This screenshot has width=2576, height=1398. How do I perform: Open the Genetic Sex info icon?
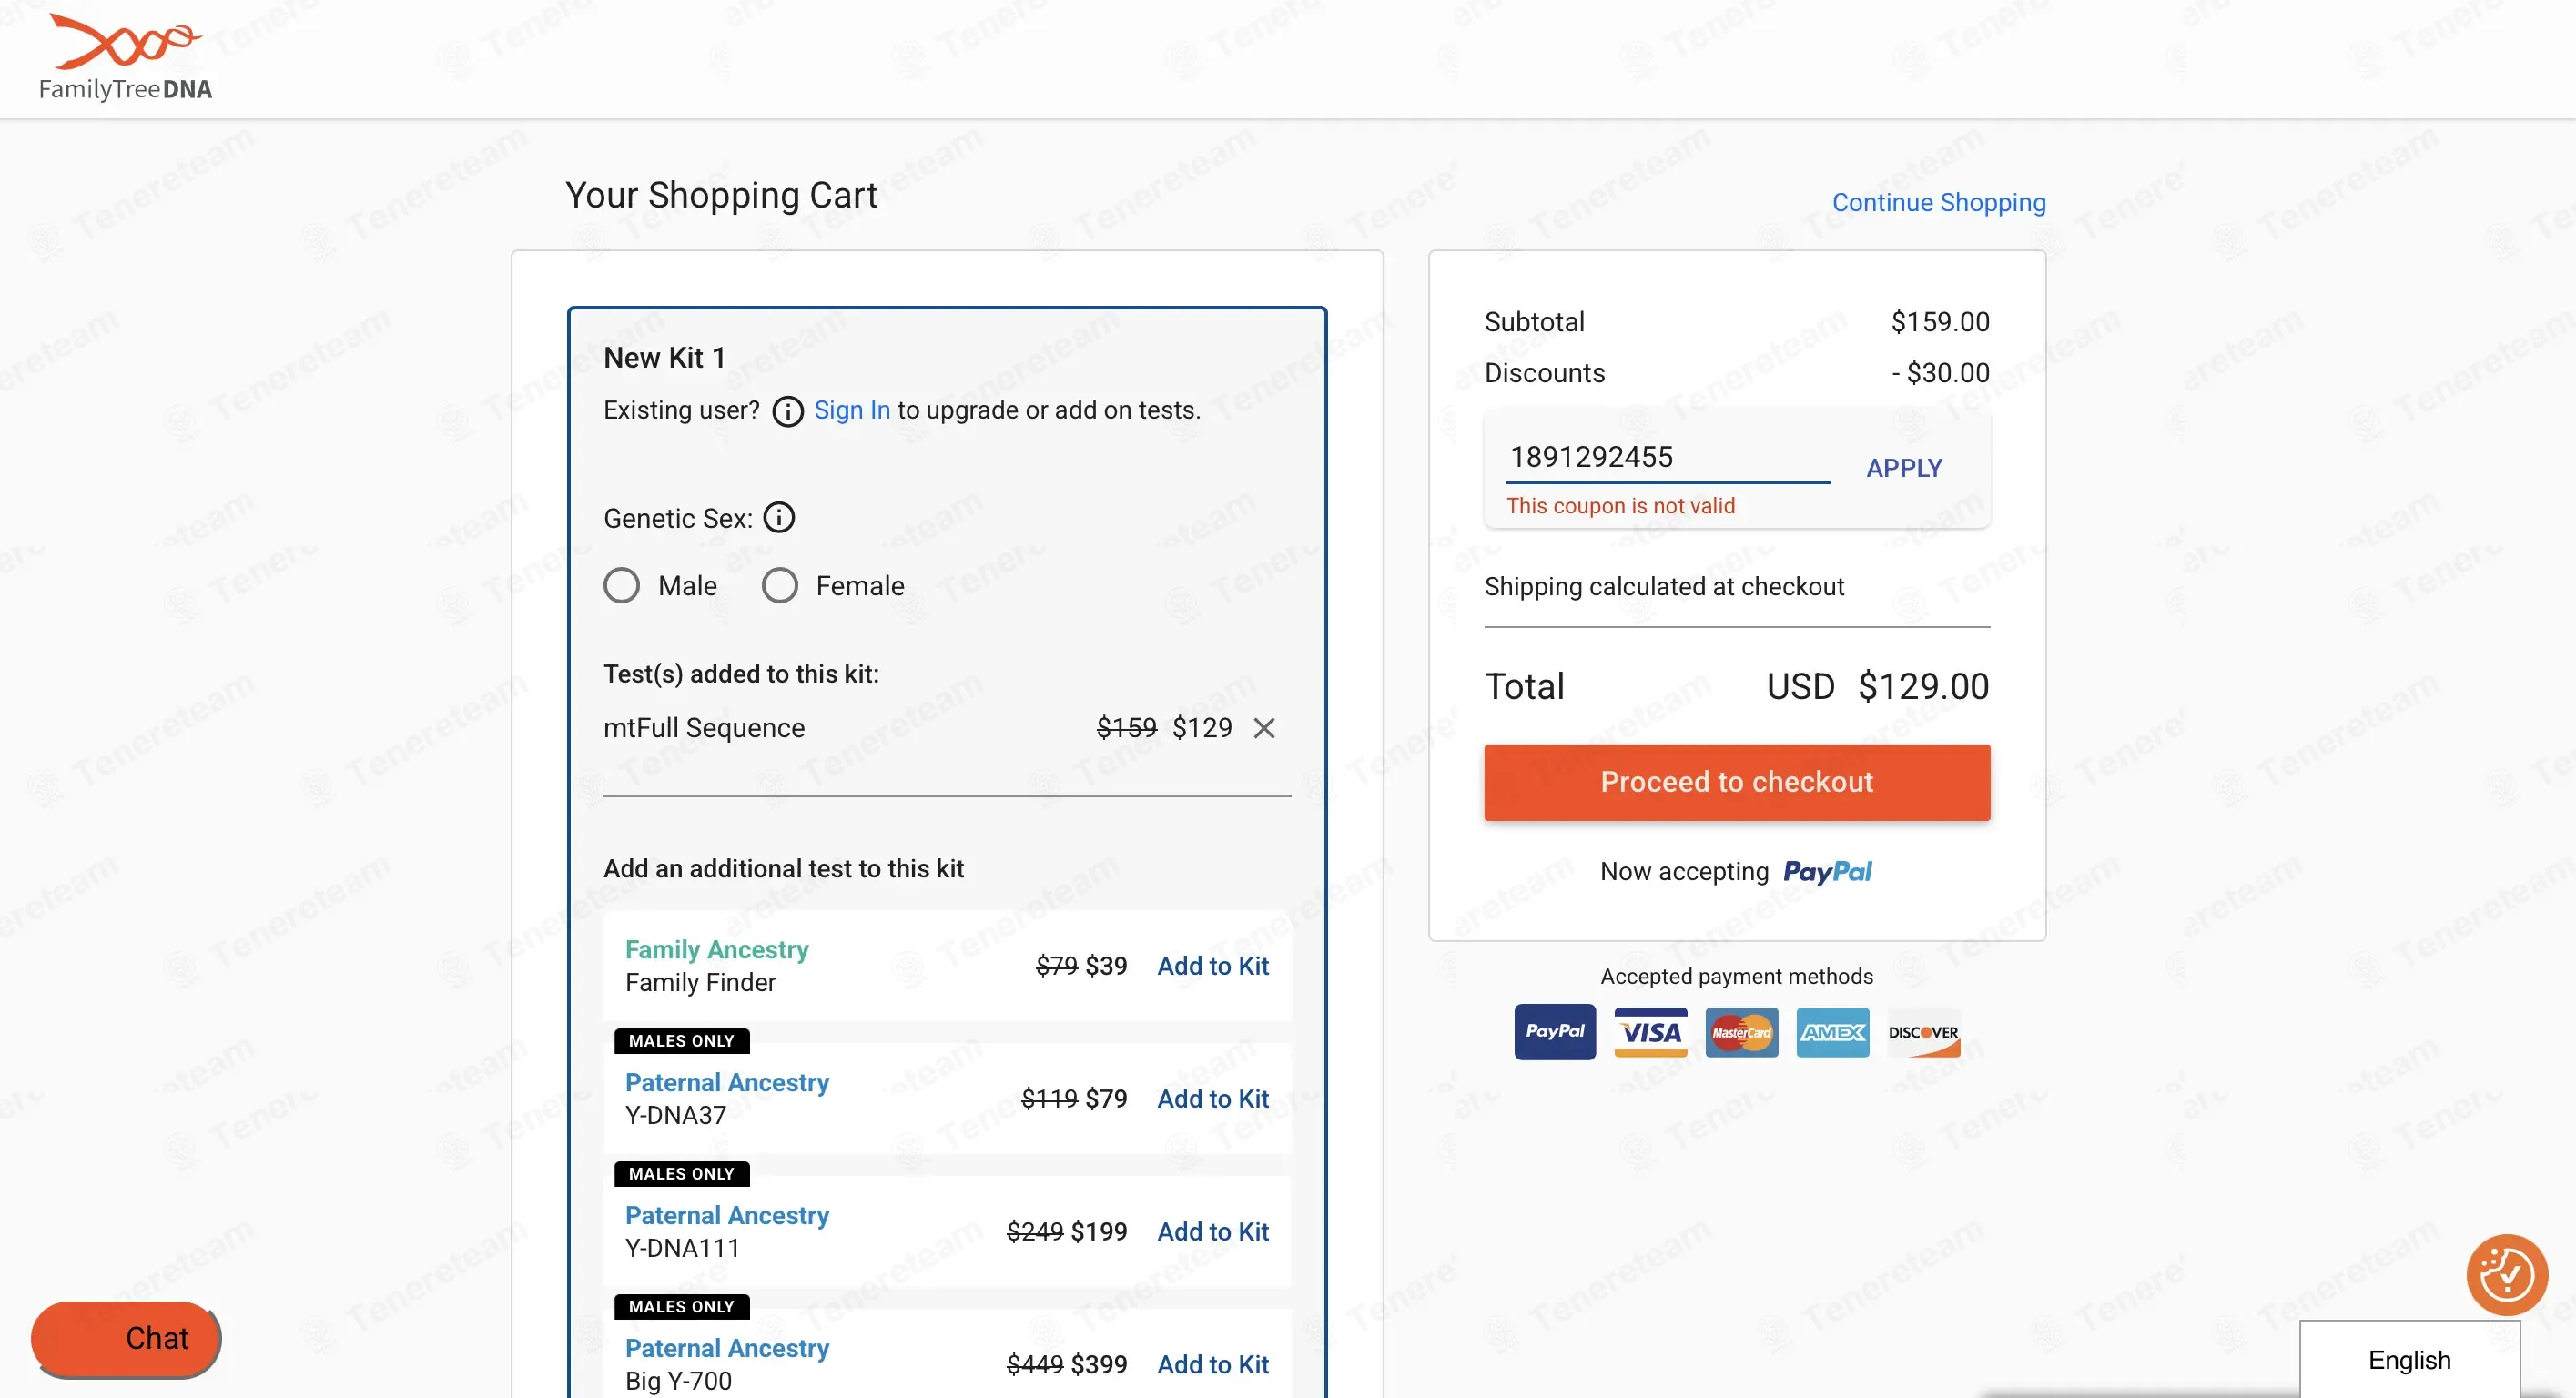[x=779, y=518]
